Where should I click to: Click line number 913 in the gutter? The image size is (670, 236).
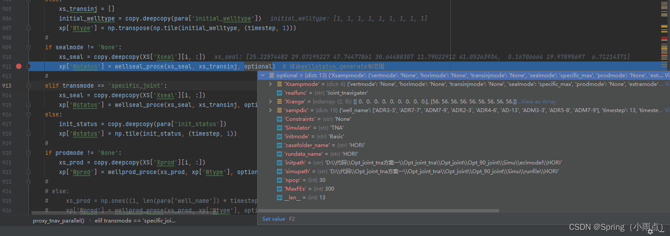coord(7,86)
